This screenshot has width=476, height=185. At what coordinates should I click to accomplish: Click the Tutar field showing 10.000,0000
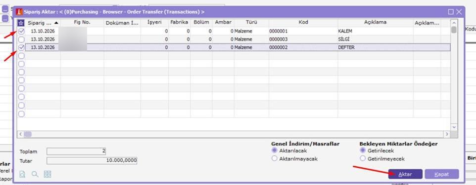pyautogui.click(x=92, y=160)
